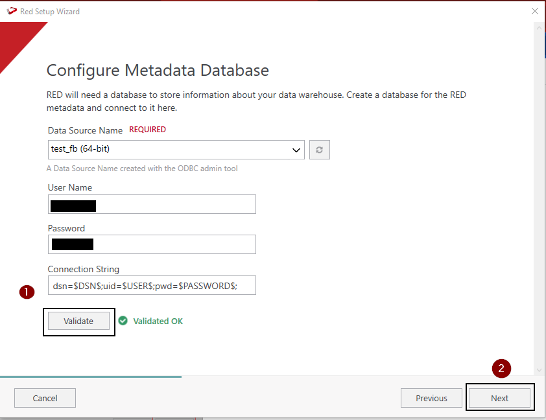Click the green Validated OK checkmark icon

pos(123,320)
